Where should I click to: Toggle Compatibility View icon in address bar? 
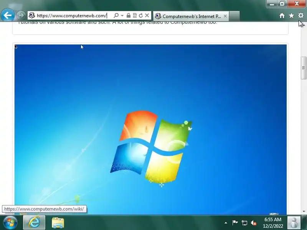(x=135, y=15)
